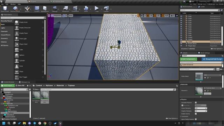
Task: Toggle the Mass override checkbox
Action: tap(182, 105)
